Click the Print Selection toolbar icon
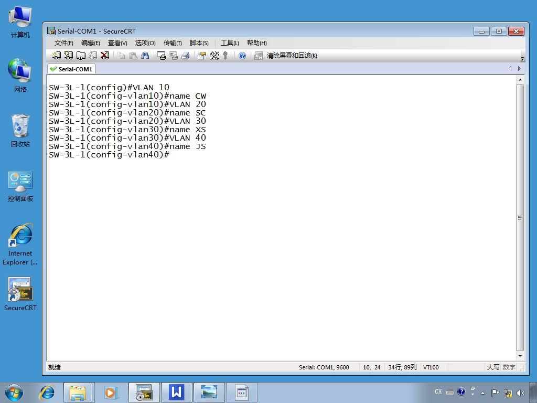This screenshot has width=537, height=403. click(174, 56)
